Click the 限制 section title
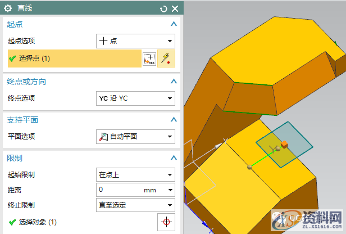 coord(15,158)
